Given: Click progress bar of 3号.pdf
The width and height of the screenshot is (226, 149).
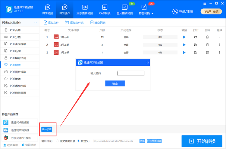Looking at the screenshot, I should [x=160, y=53].
